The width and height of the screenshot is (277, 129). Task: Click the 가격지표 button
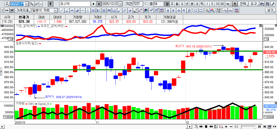[23, 10]
